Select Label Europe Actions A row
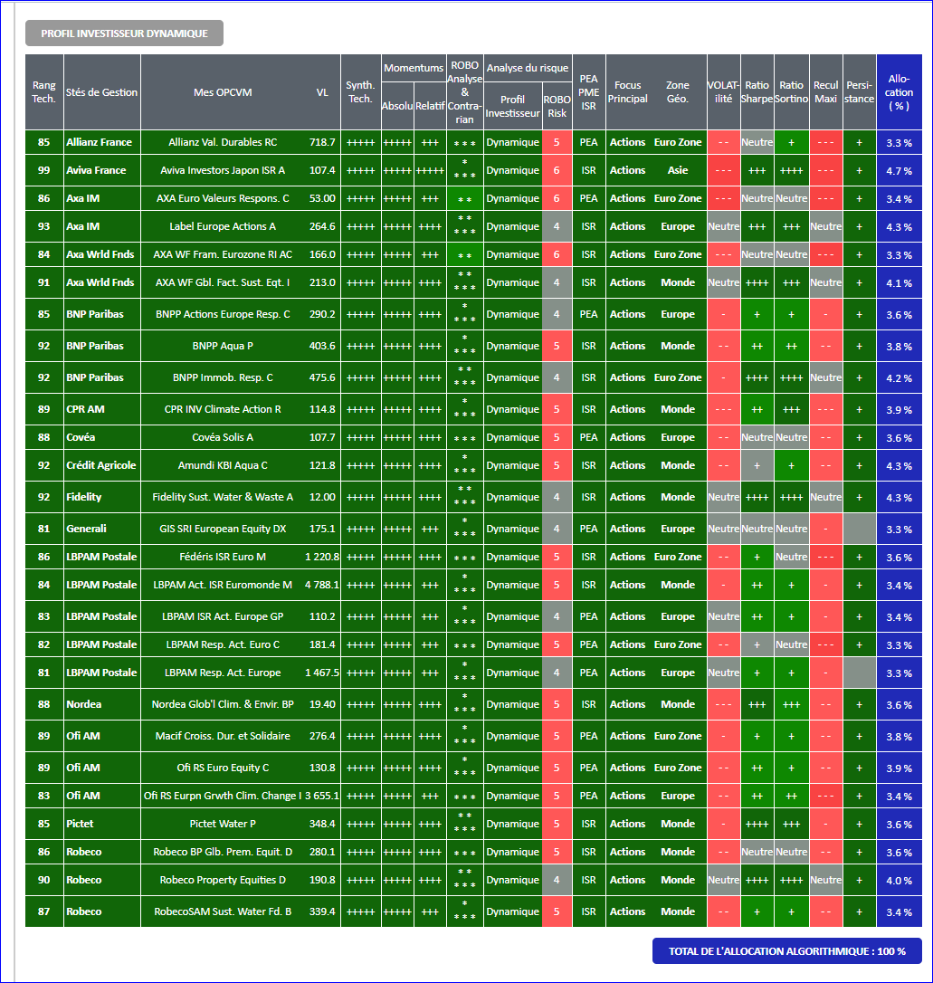Image resolution: width=933 pixels, height=983 pixels. coord(223,226)
